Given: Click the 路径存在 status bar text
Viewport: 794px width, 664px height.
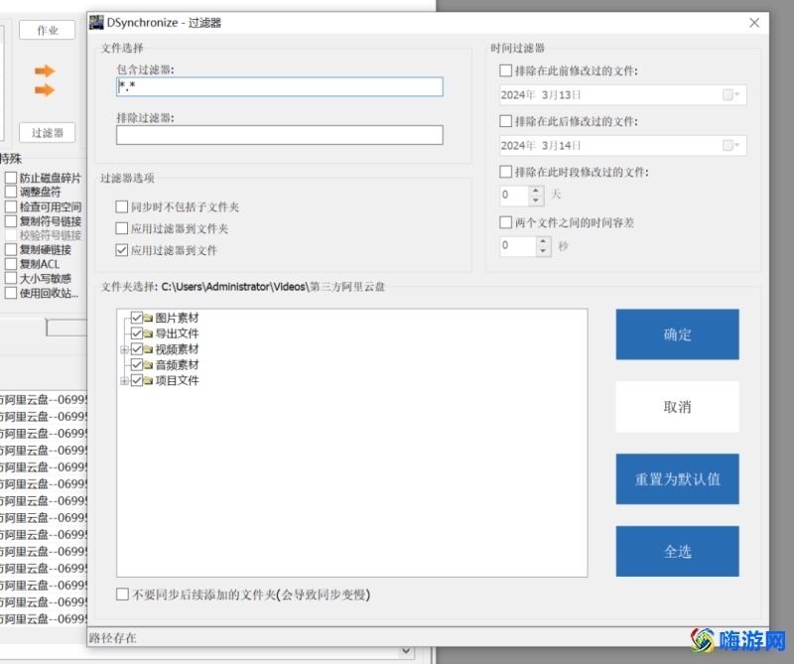Looking at the screenshot, I should tap(112, 637).
